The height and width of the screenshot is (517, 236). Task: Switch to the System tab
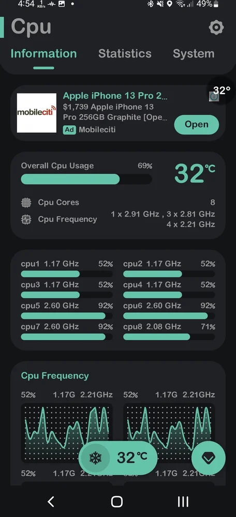tap(194, 53)
